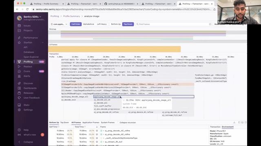
Task: Open Span Explorer under Starfish
Action: (x=31, y=57)
